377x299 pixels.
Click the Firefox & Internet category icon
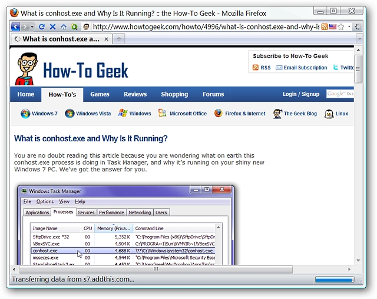coord(219,113)
